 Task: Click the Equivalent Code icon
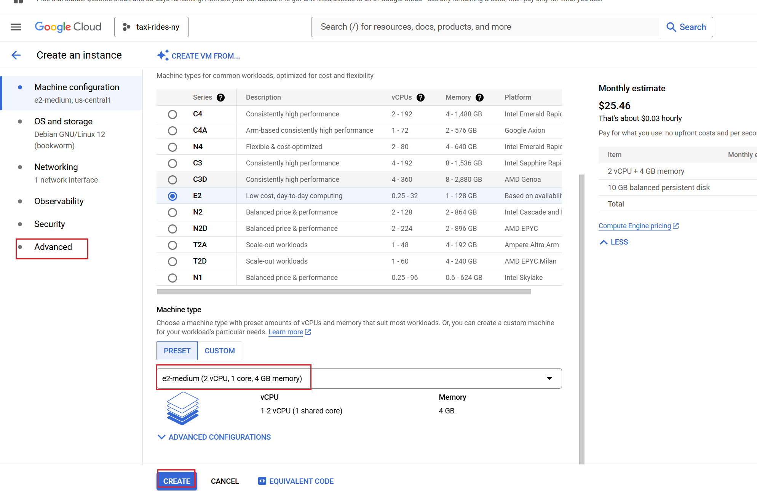tap(262, 481)
